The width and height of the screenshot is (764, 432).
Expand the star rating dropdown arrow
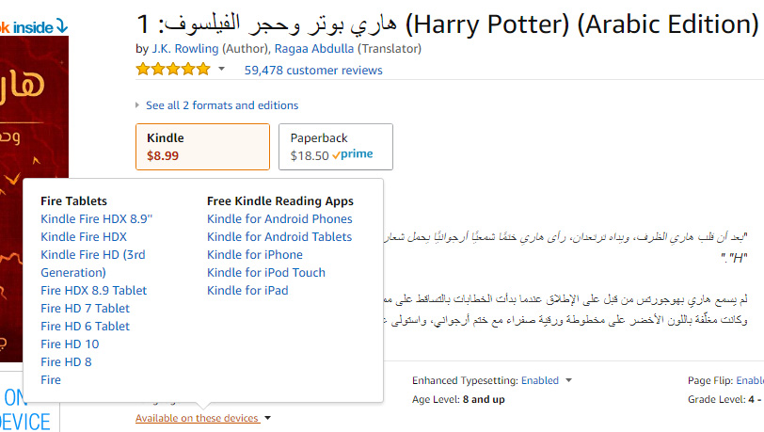click(x=222, y=70)
